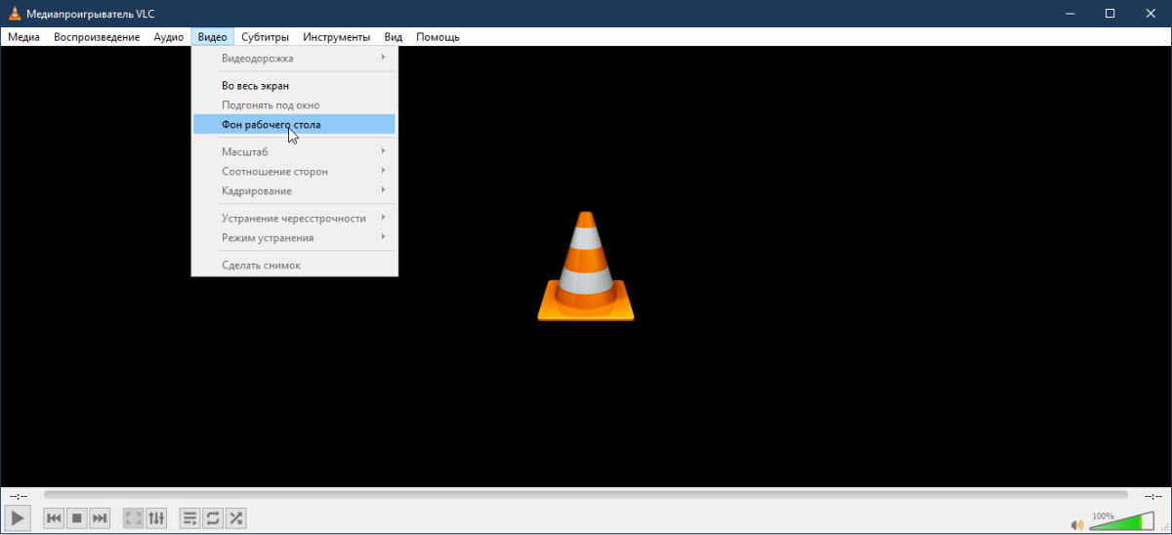Seek along the playback position bar
The image size is (1172, 535).
click(x=586, y=495)
